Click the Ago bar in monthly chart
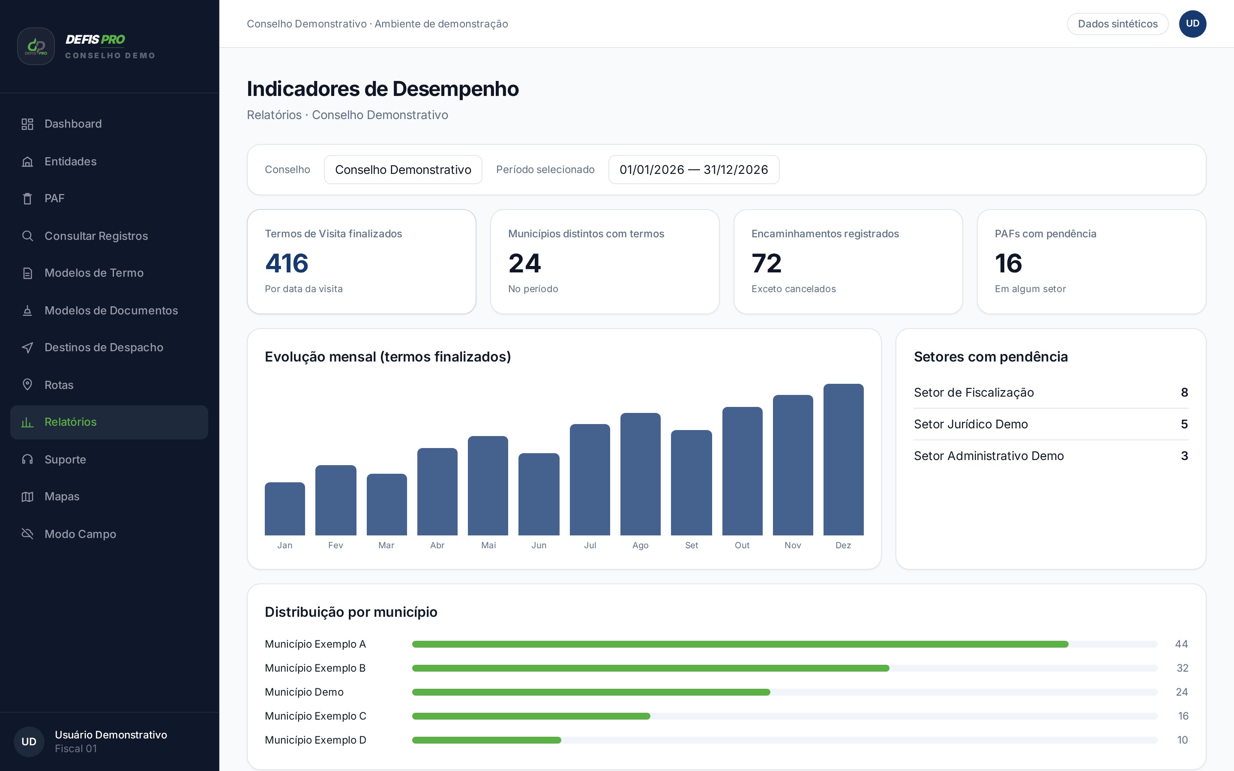 (x=641, y=474)
